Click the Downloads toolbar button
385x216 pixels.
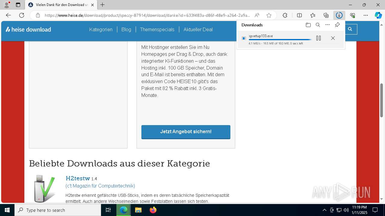(x=339, y=15)
